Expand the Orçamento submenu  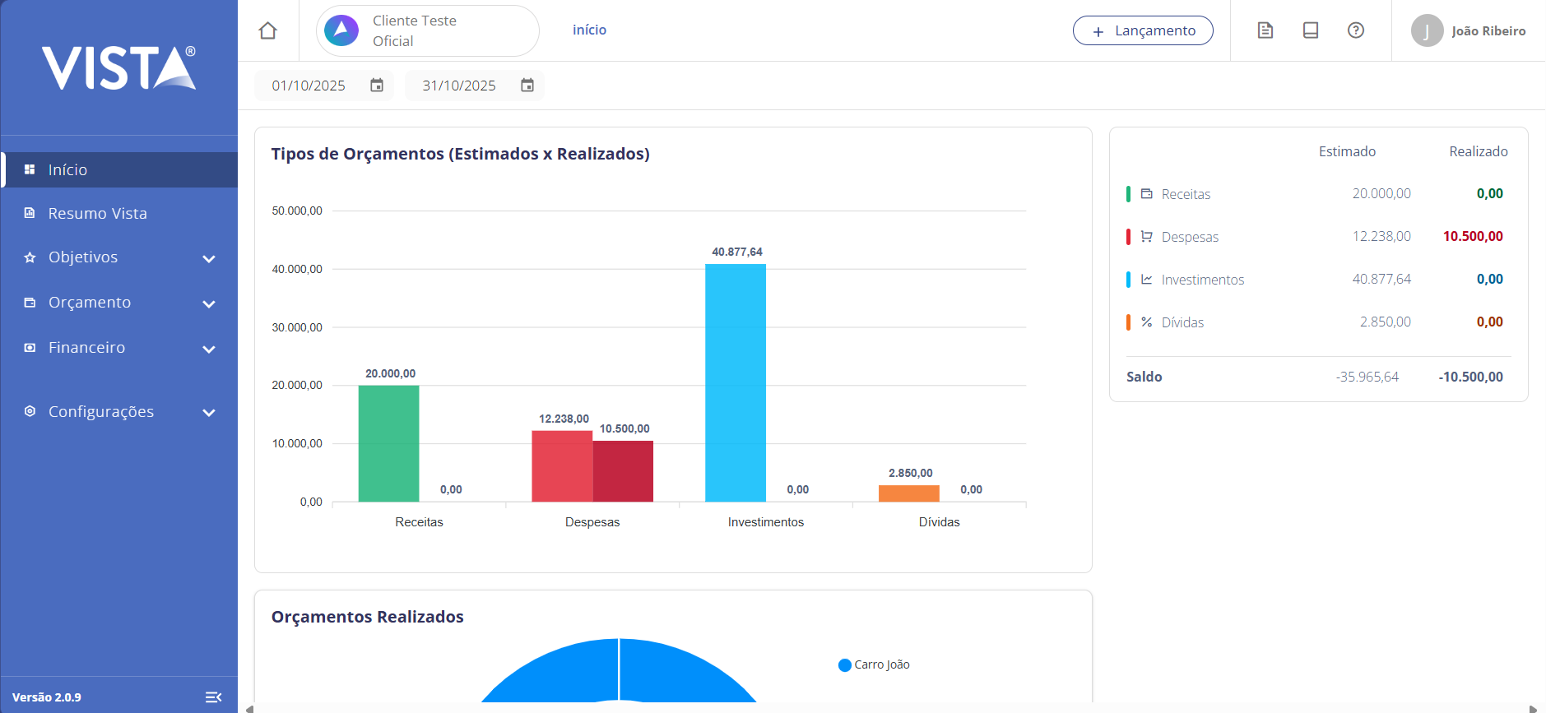point(209,303)
